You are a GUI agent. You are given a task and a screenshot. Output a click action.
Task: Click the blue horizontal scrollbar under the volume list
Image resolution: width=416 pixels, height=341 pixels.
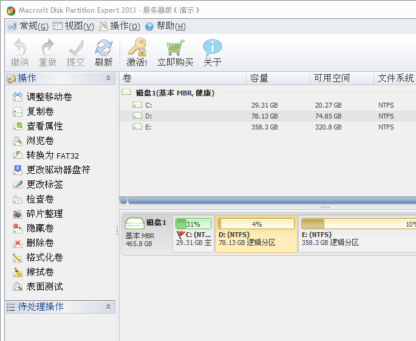(x=272, y=201)
